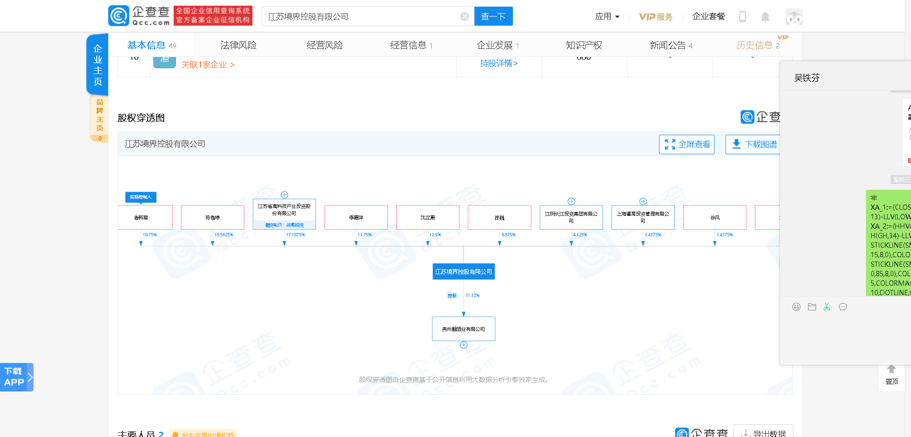Click the 徐风 shareholder node
This screenshot has height=437, width=911.
point(715,217)
